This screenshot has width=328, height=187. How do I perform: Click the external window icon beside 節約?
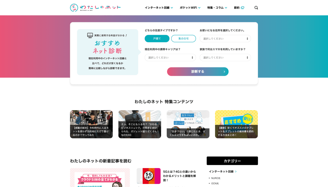[242, 8]
